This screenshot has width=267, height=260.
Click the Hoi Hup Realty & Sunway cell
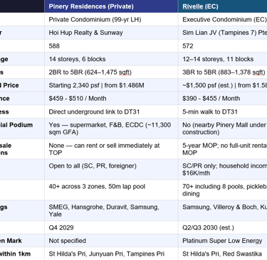[x=111, y=33]
